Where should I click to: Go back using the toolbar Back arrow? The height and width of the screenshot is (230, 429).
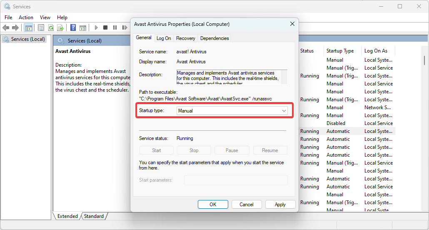6,27
